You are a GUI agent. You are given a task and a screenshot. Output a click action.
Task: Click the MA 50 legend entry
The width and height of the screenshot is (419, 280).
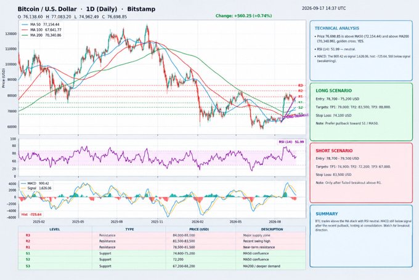point(41,24)
